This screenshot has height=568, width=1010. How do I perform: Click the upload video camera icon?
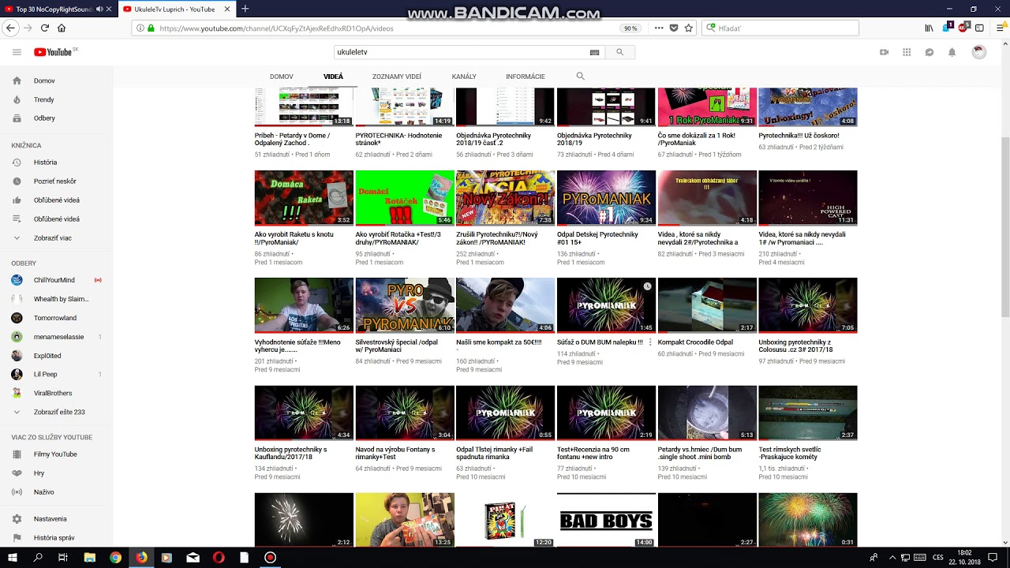click(884, 52)
